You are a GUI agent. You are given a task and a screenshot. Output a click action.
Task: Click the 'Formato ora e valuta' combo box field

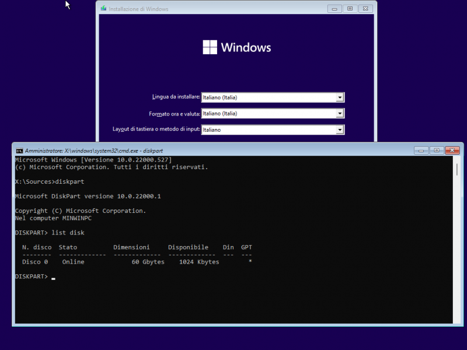273,113
